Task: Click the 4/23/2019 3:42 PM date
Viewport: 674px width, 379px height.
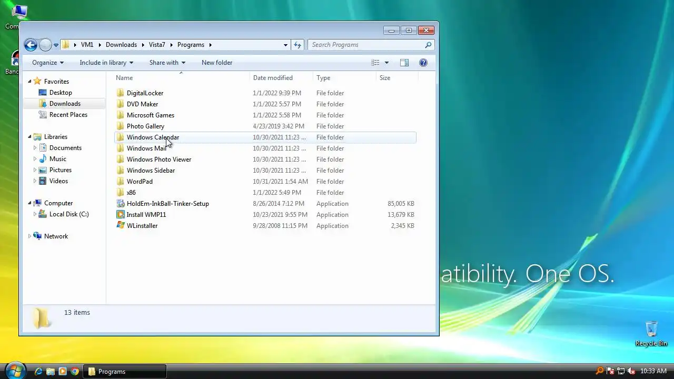Action: click(x=279, y=126)
